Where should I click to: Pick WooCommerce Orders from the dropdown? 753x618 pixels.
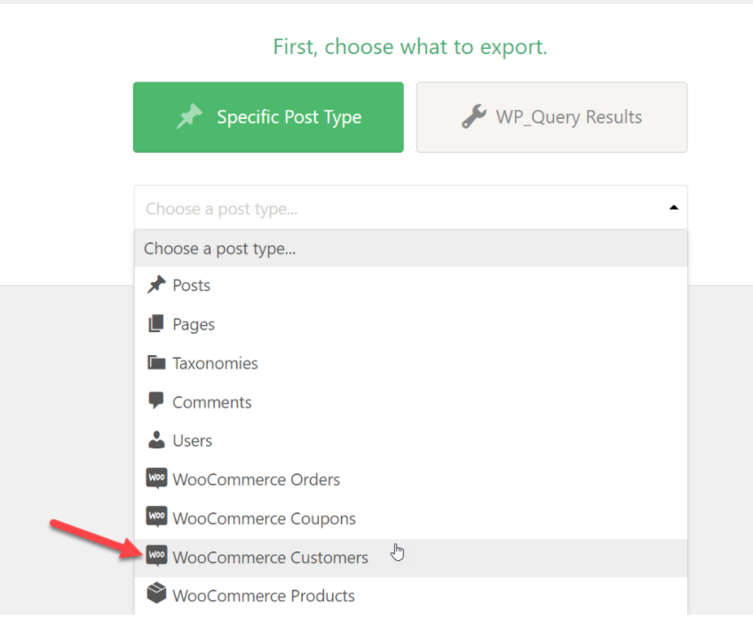tap(257, 479)
